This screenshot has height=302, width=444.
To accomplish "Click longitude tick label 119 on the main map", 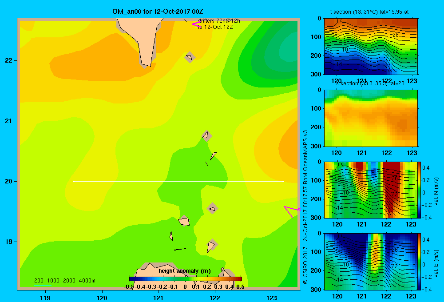I will tap(45, 298).
